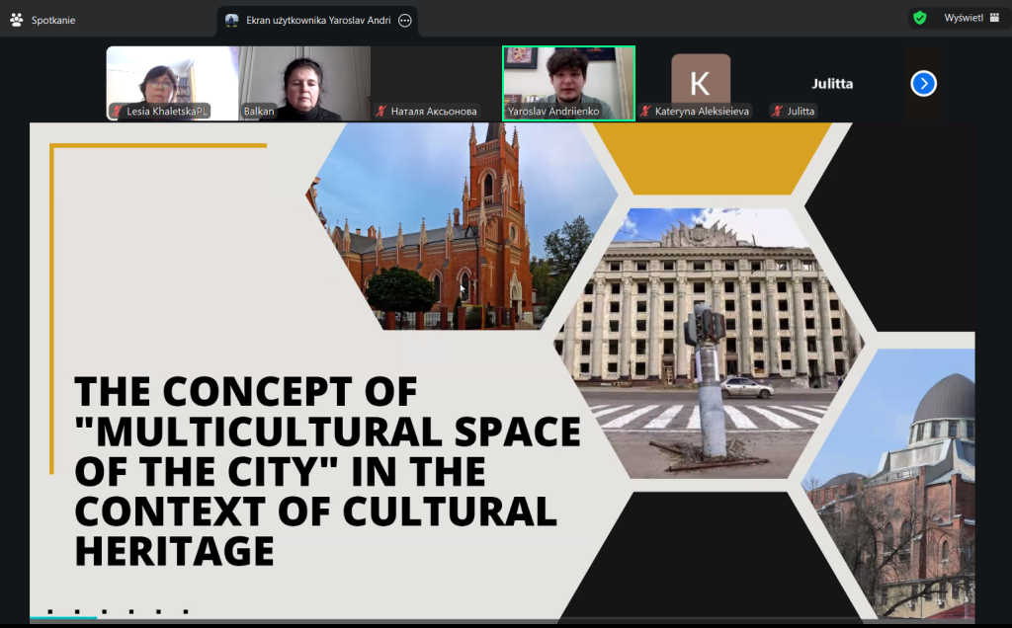Select the Ekran użytkownika Yaroslav Andri tab
Viewport: 1012px width, 628px height.
314,20
